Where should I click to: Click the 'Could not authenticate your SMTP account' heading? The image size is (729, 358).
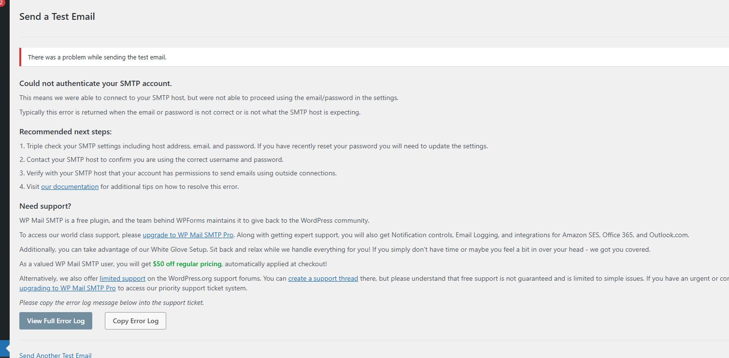tap(95, 84)
